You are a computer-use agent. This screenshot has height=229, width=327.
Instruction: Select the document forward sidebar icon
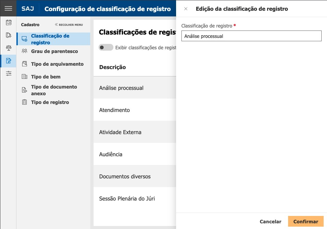(8, 35)
